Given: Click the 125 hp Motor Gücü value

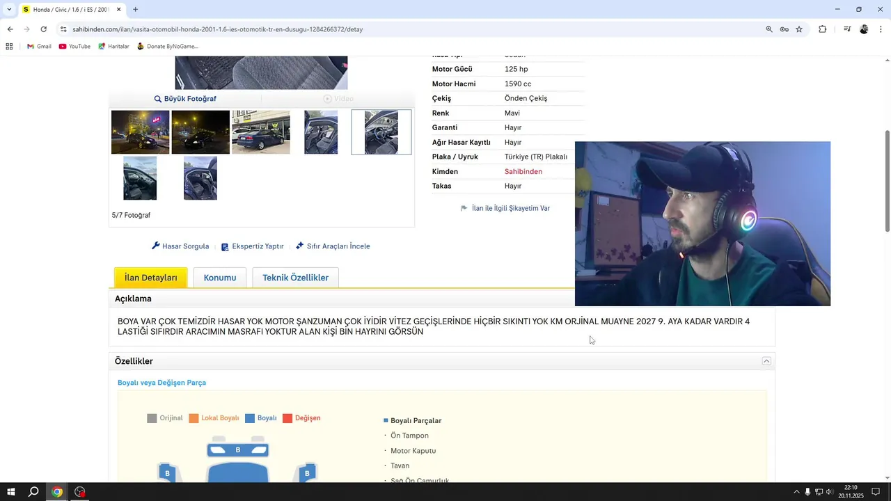Looking at the screenshot, I should tap(517, 69).
